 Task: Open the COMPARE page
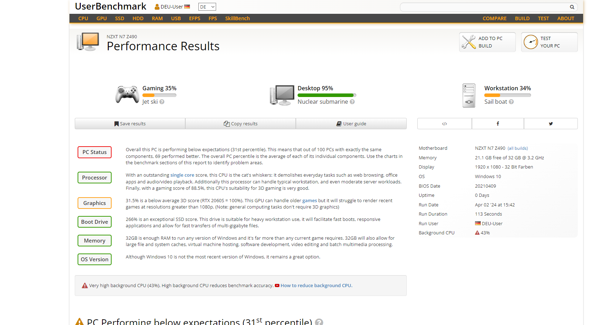click(495, 18)
